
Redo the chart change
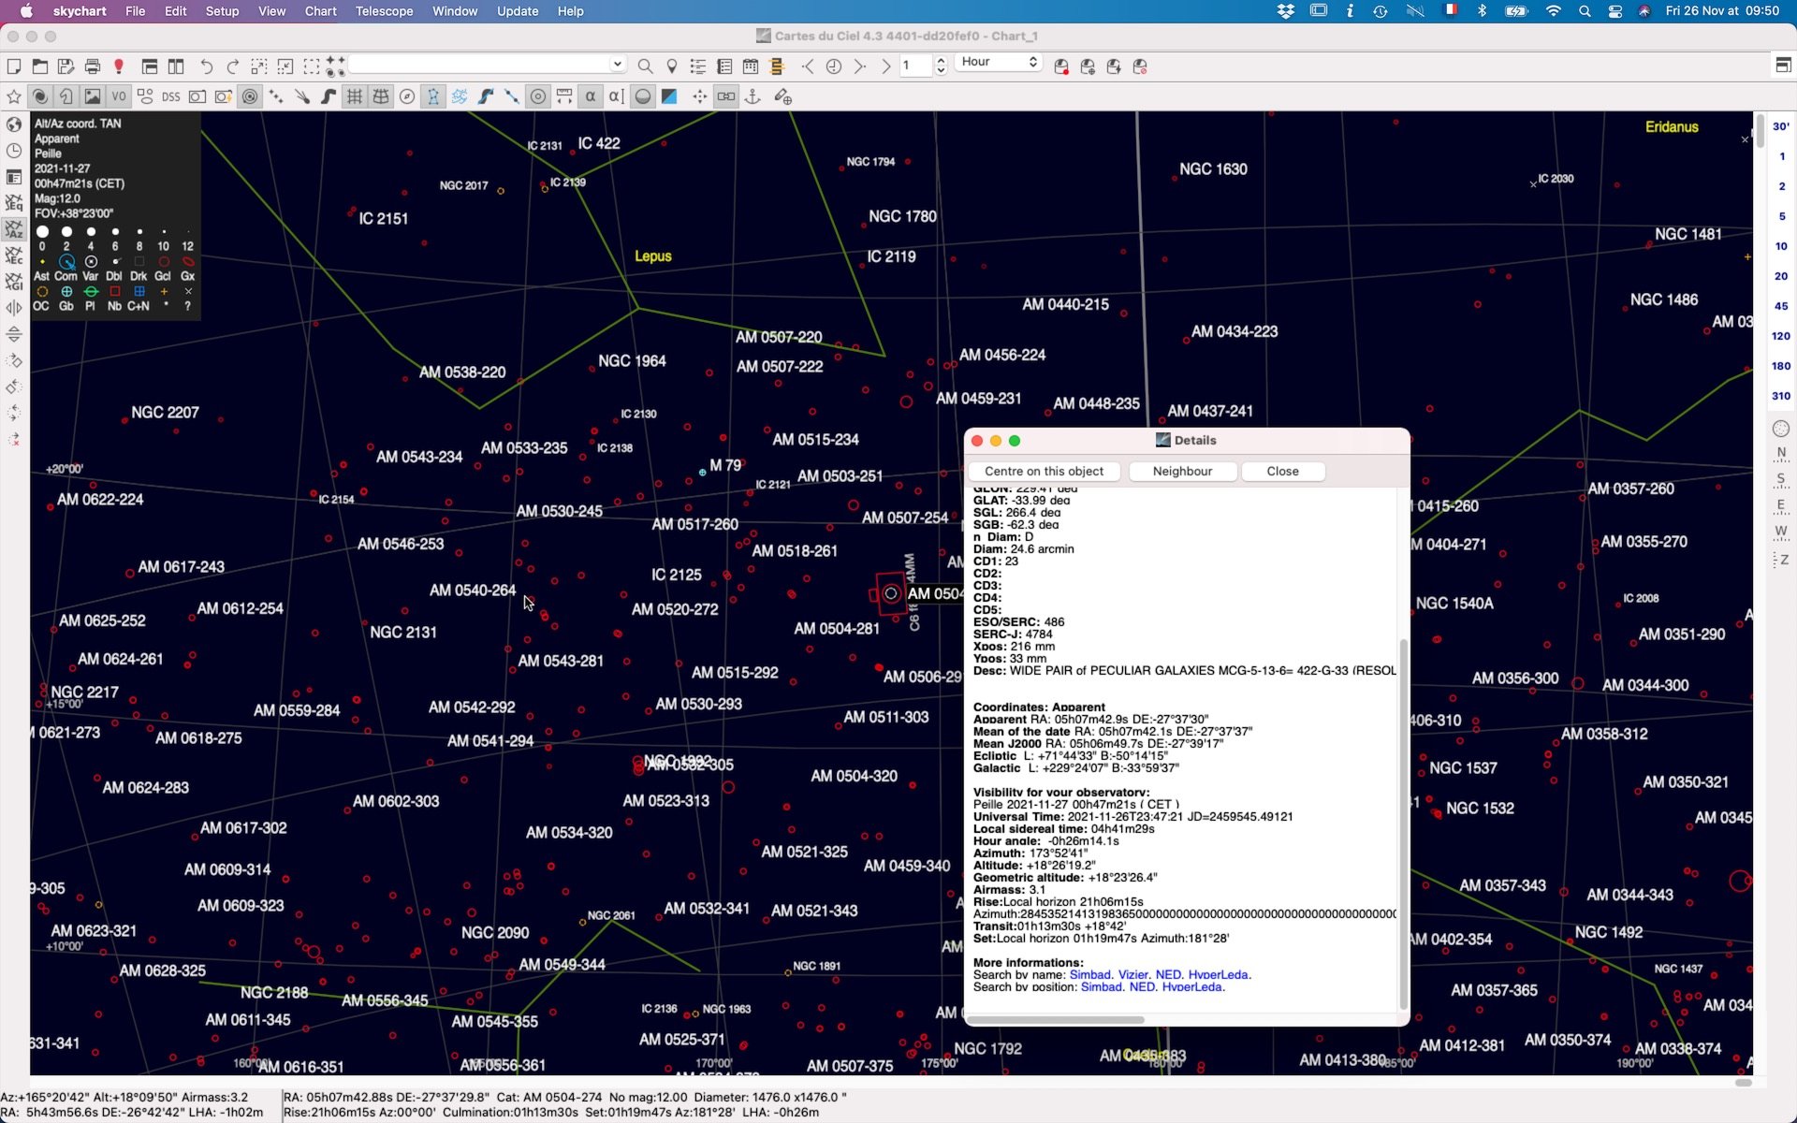click(233, 66)
